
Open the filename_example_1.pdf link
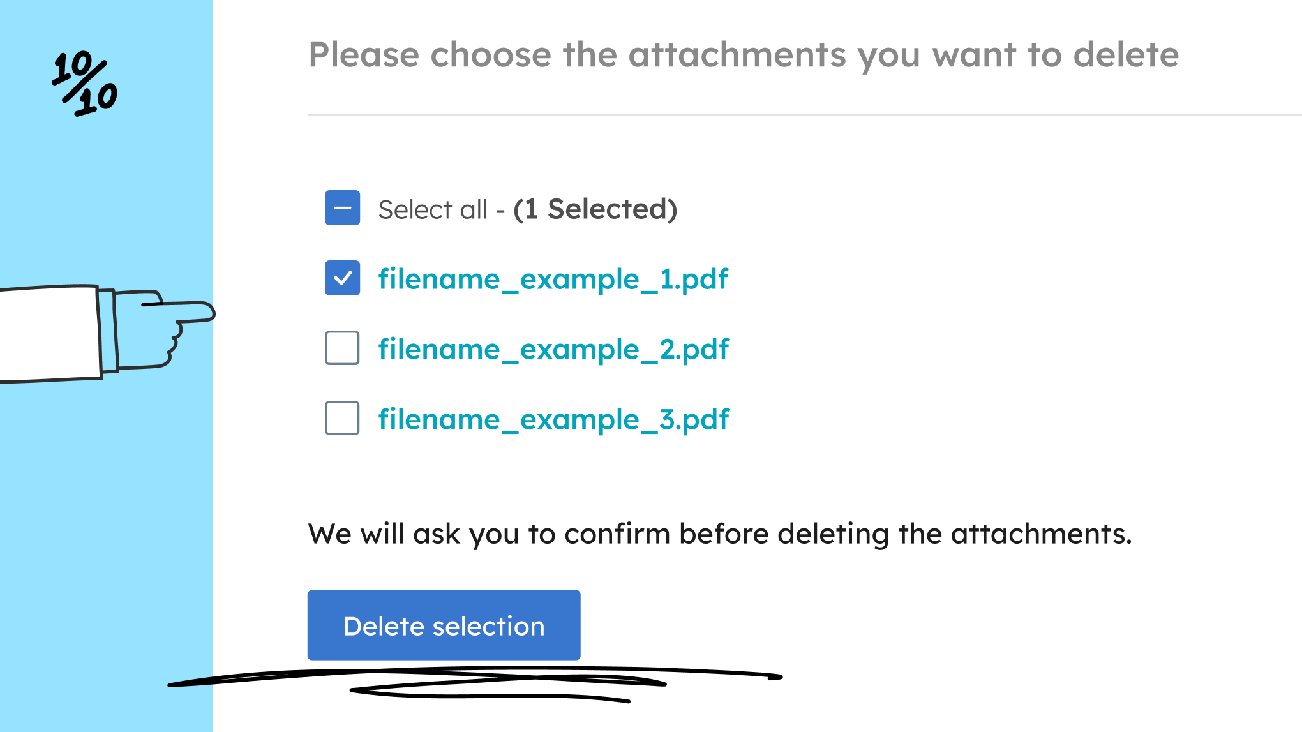[x=553, y=280]
